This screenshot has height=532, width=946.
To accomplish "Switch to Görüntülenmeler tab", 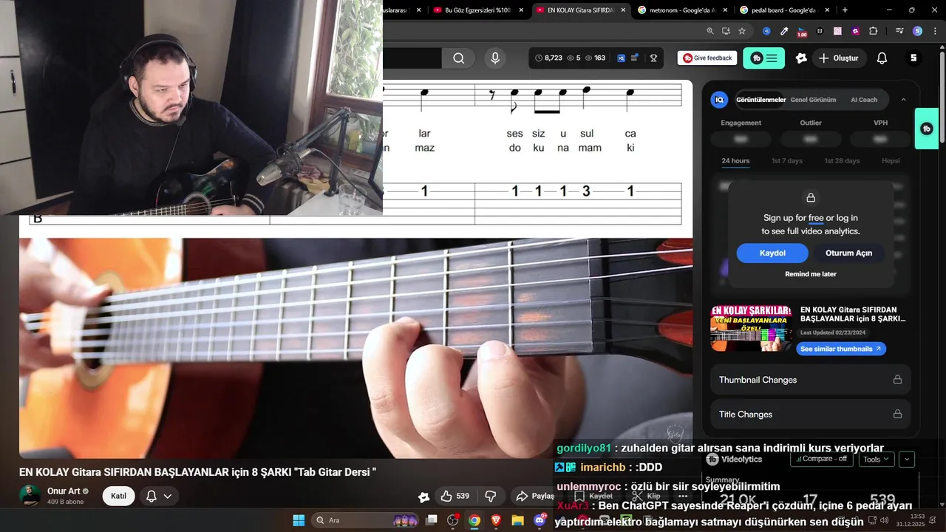I will [x=760, y=100].
